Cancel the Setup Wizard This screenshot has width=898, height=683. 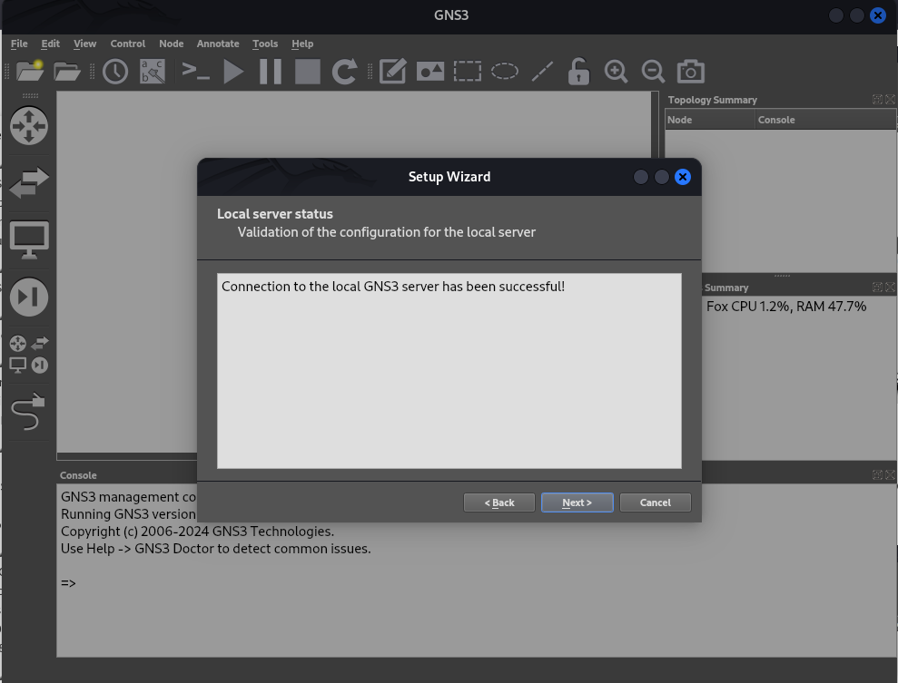pyautogui.click(x=656, y=502)
